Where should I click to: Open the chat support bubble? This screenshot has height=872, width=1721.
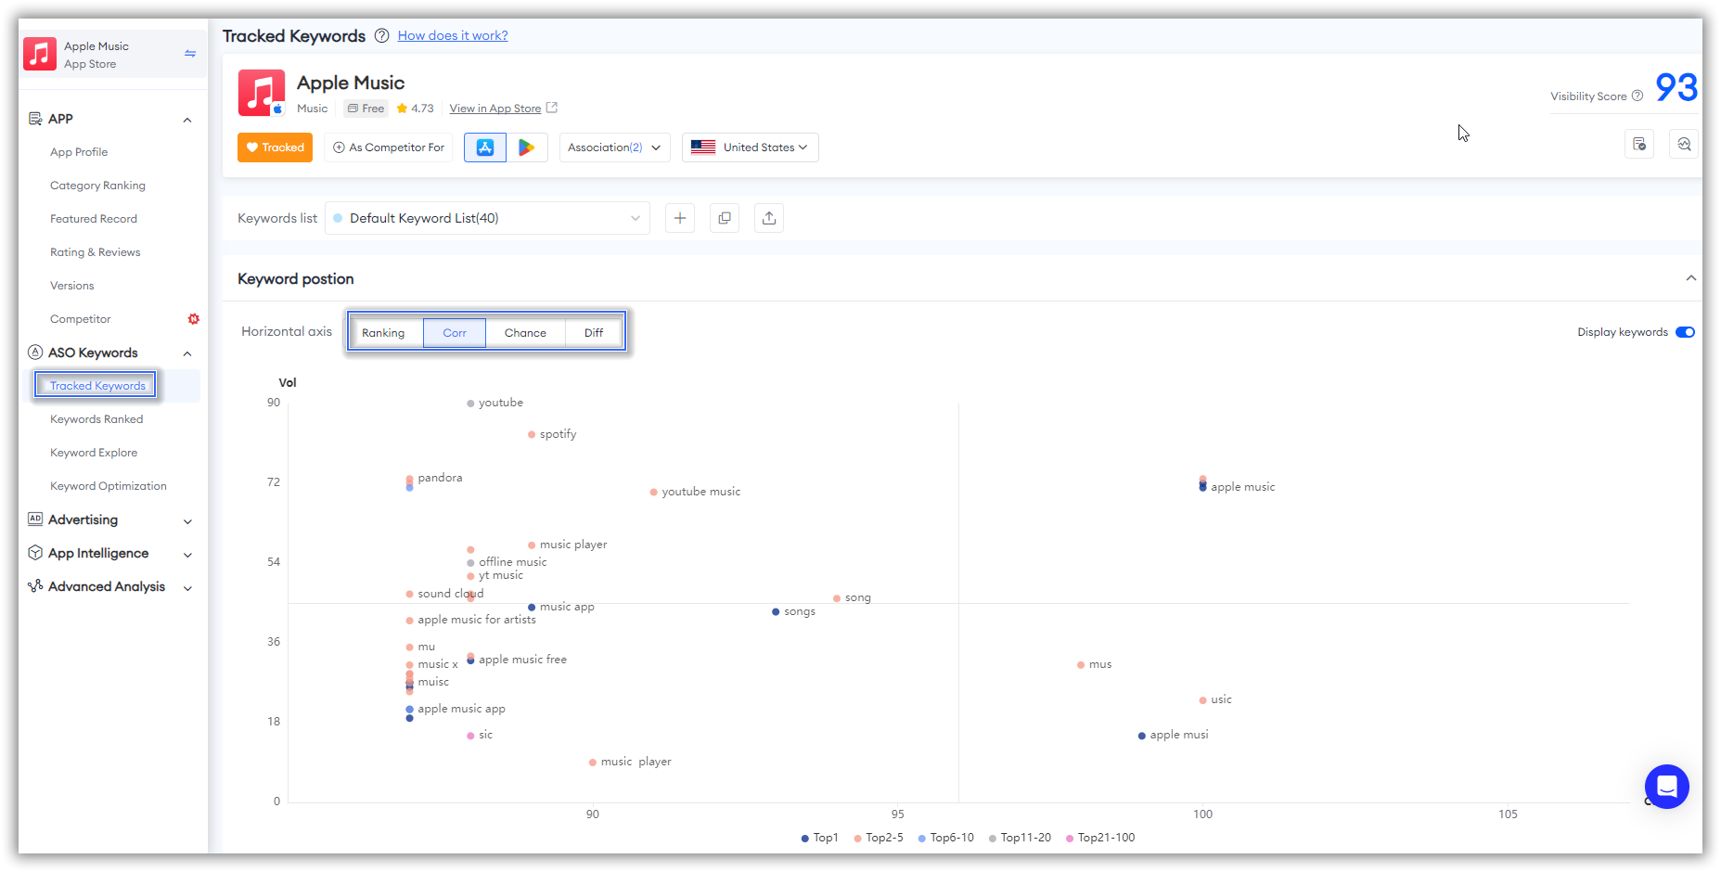click(1667, 787)
